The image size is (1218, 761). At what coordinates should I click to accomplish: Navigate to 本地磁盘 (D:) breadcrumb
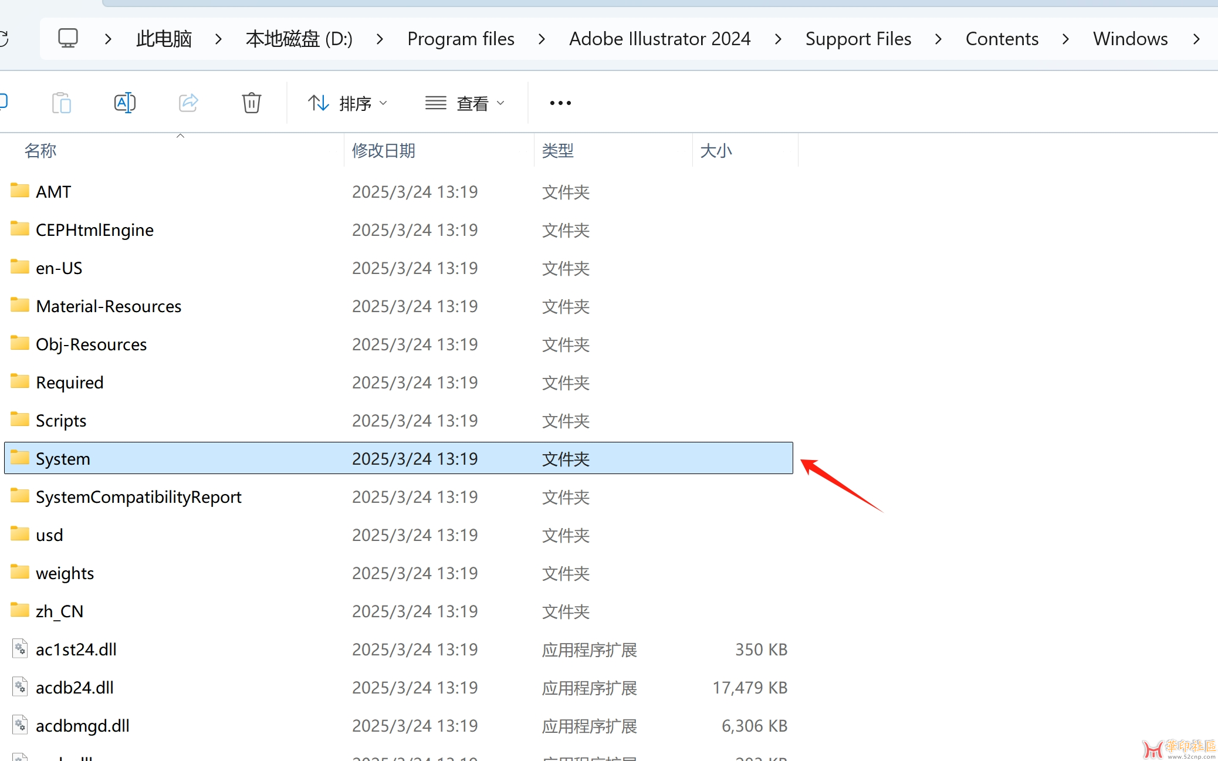pyautogui.click(x=299, y=39)
